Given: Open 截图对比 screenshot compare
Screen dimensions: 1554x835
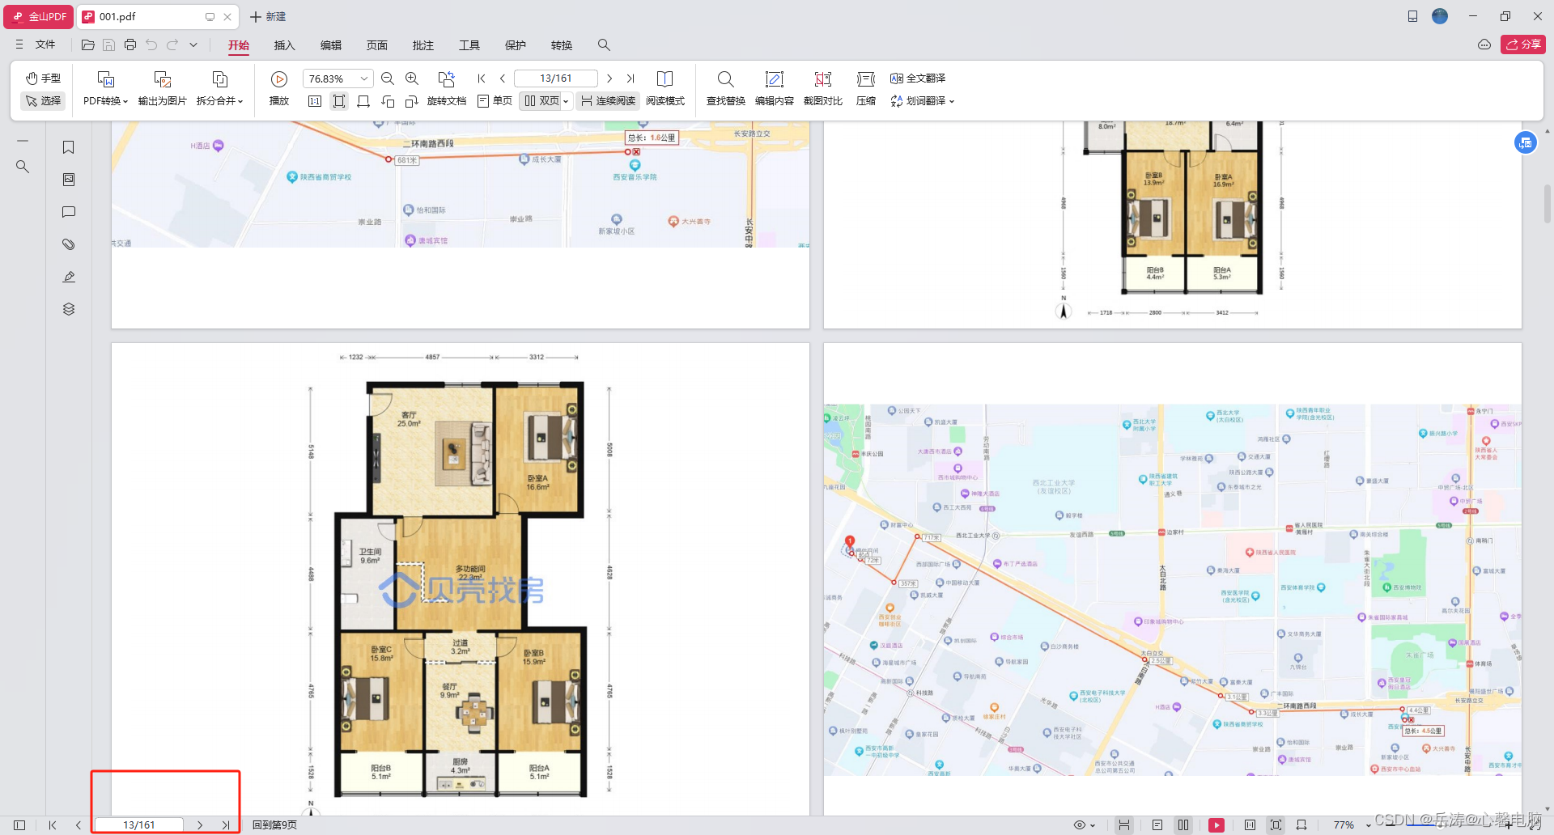Looking at the screenshot, I should [x=823, y=89].
